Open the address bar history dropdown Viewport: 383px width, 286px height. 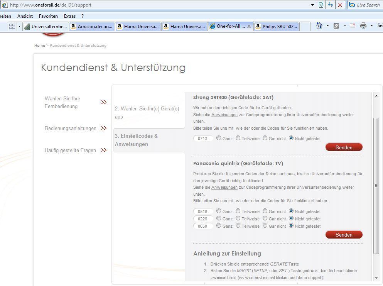tap(312, 5)
